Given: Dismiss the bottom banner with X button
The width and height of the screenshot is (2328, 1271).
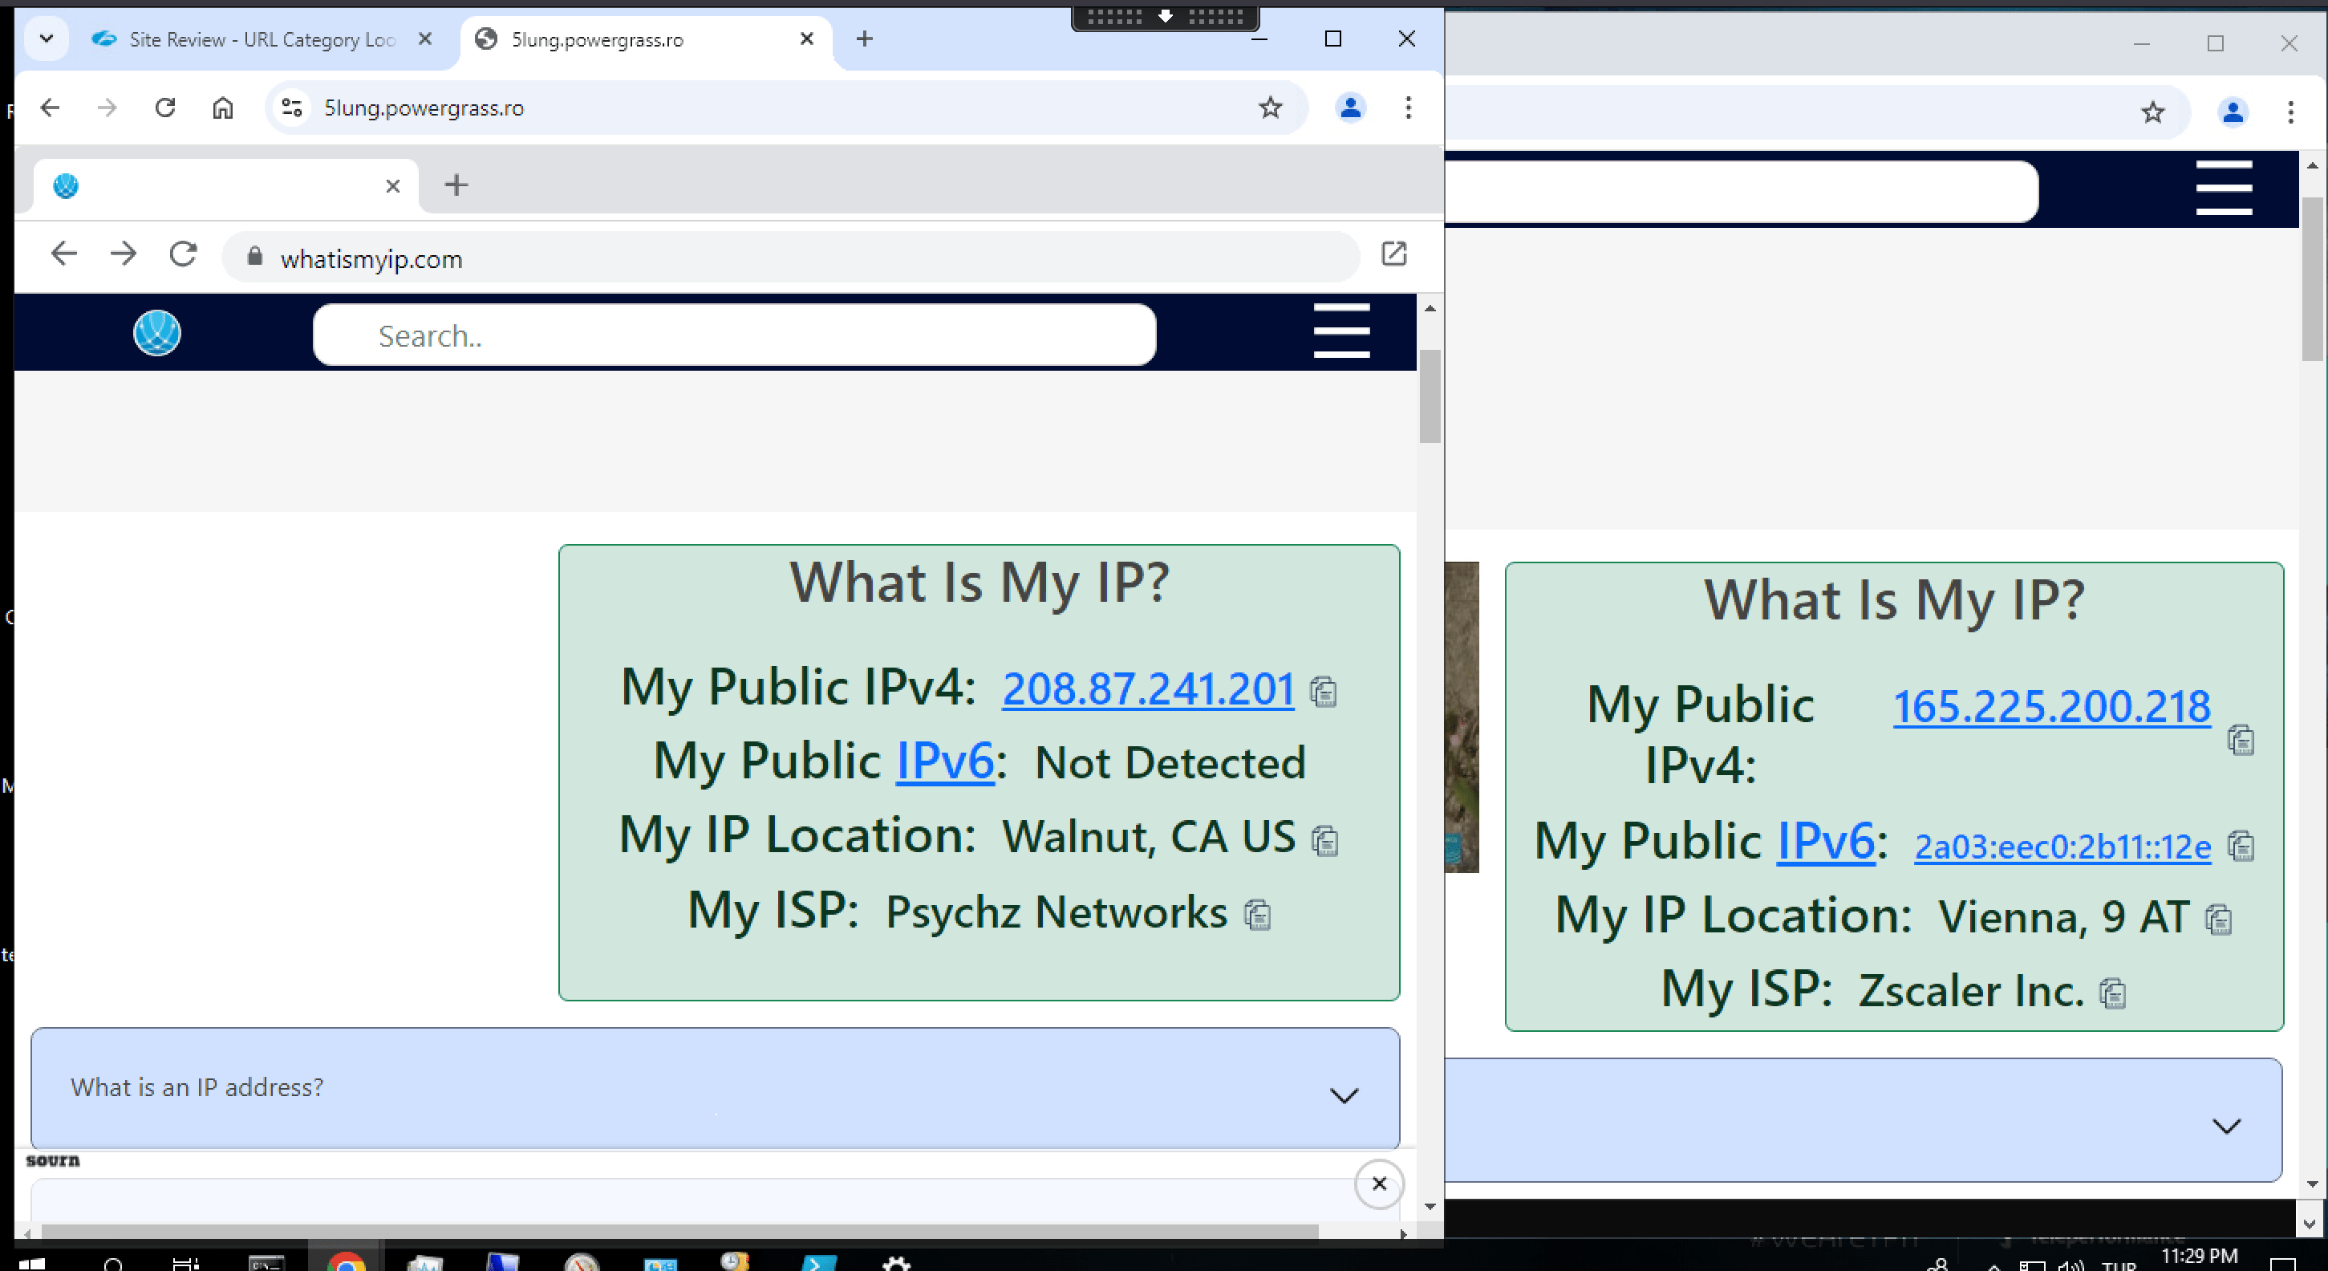Looking at the screenshot, I should (1378, 1184).
